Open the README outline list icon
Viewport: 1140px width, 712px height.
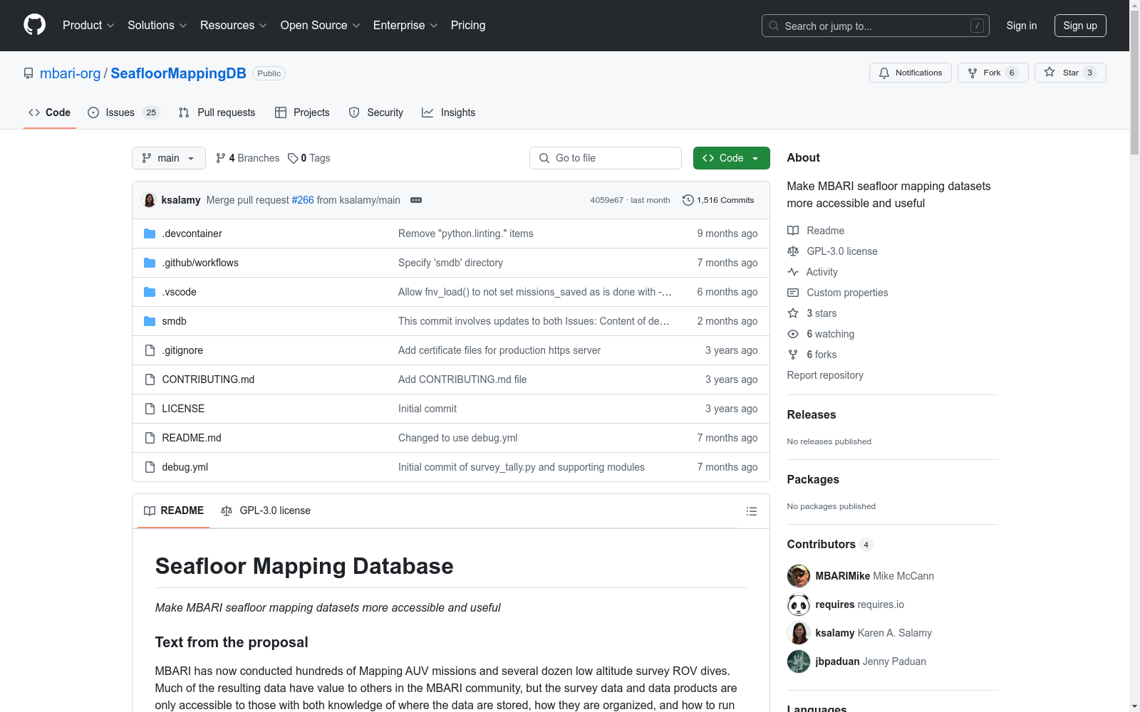click(752, 511)
